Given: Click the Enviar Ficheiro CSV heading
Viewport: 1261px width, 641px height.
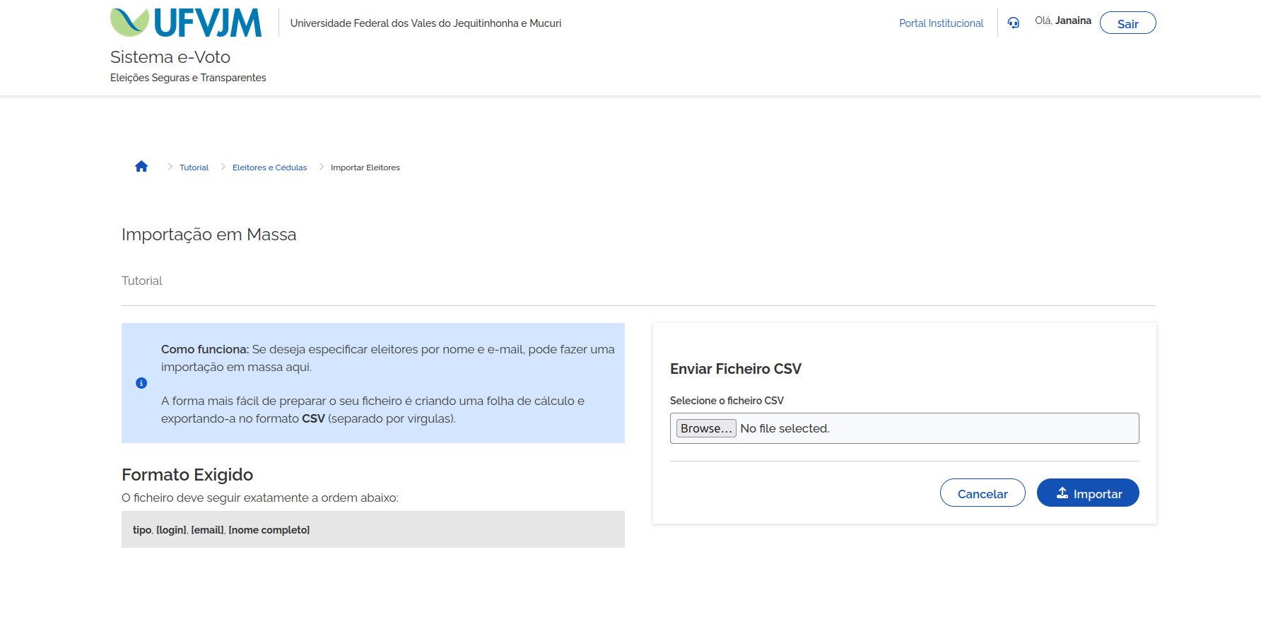Looking at the screenshot, I should [x=736, y=369].
